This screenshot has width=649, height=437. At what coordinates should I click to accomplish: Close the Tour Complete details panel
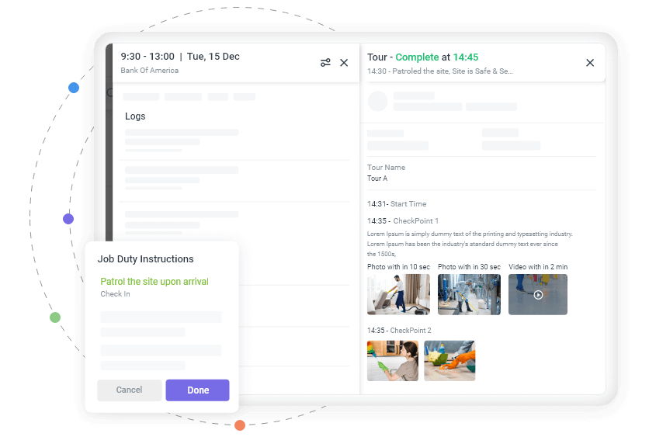[590, 63]
